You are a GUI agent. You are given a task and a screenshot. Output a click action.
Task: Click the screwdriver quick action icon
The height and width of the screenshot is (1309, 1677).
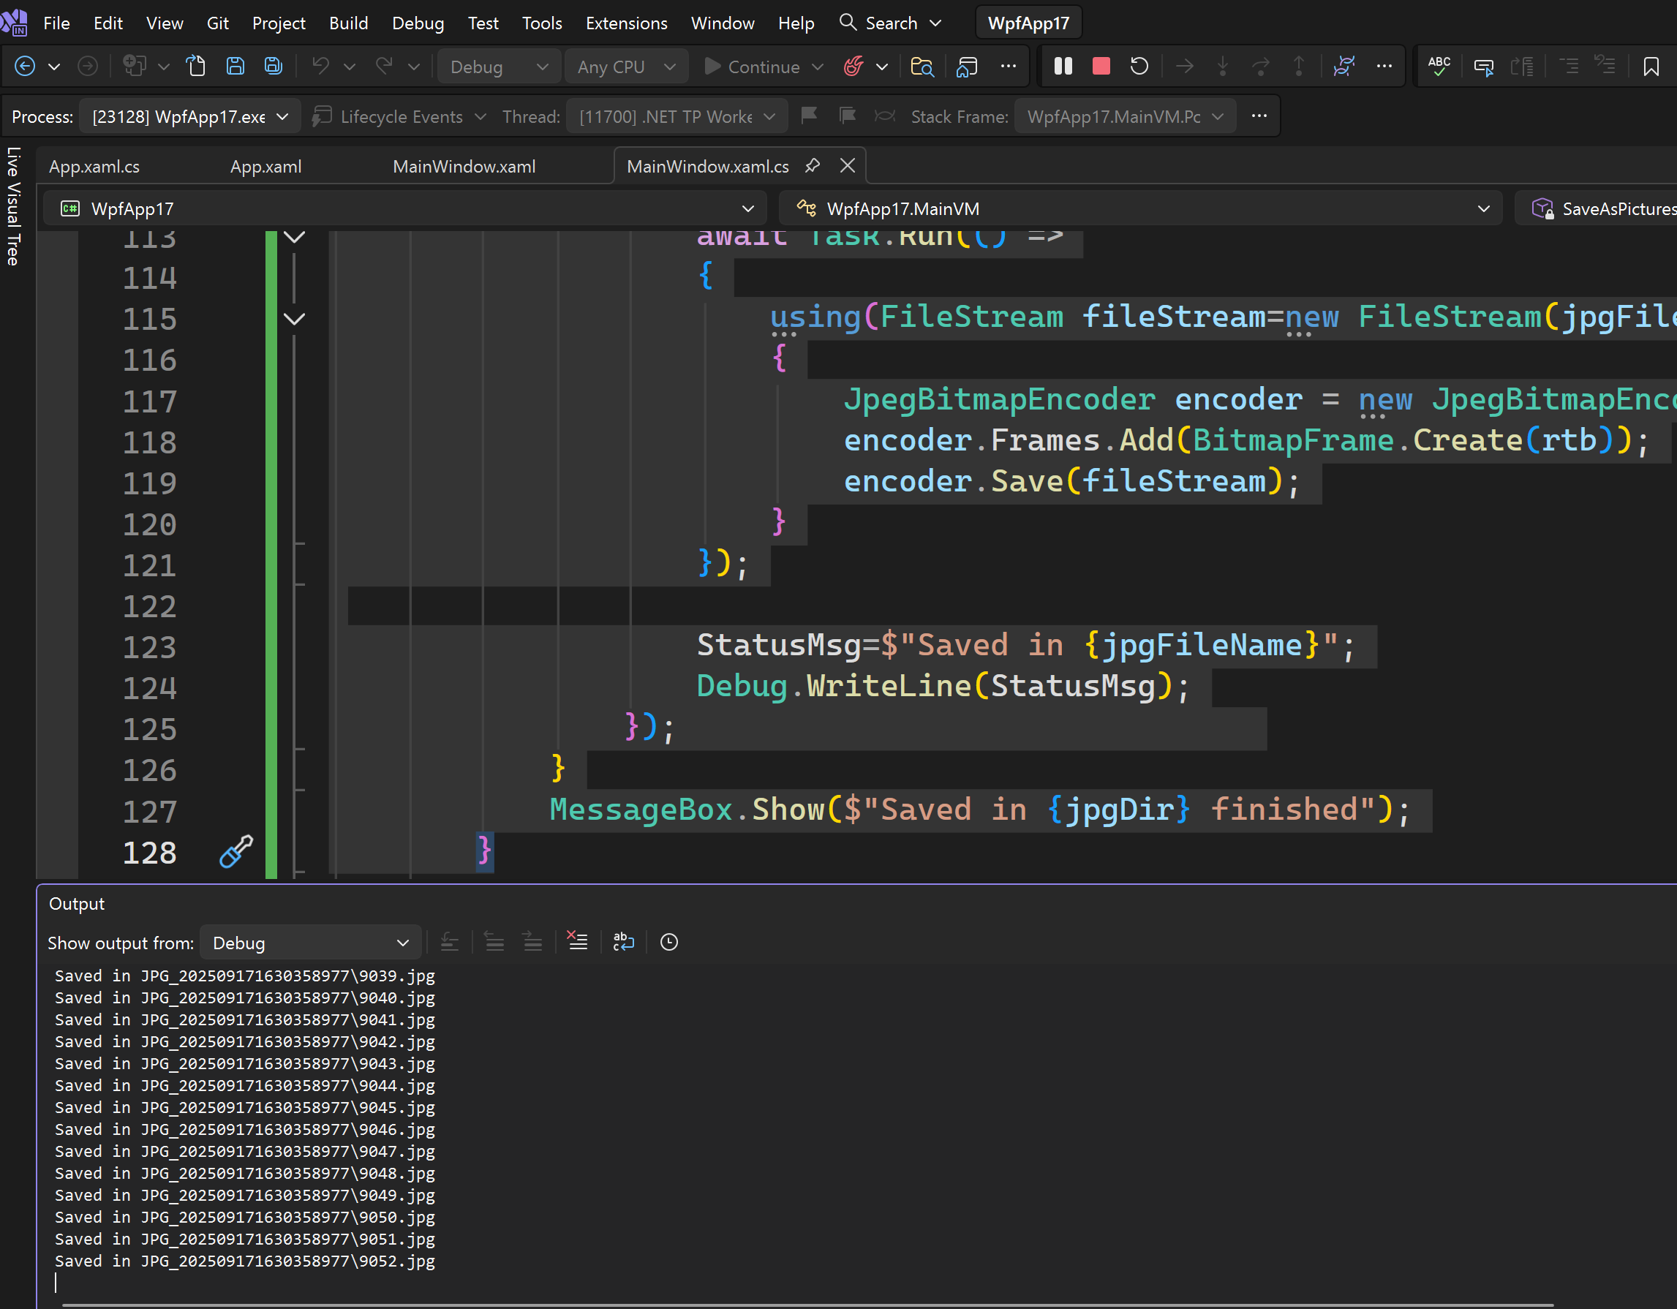[235, 851]
